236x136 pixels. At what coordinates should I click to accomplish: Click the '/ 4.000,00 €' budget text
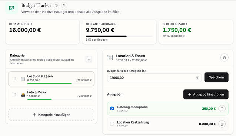coord(84,96)
